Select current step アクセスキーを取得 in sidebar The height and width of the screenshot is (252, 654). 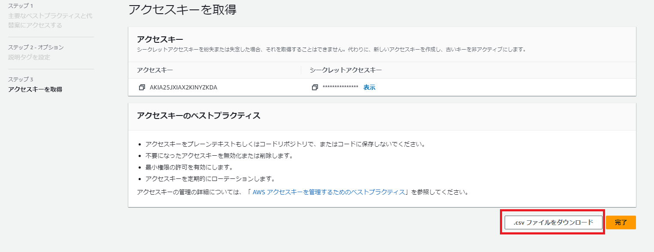[x=35, y=89]
